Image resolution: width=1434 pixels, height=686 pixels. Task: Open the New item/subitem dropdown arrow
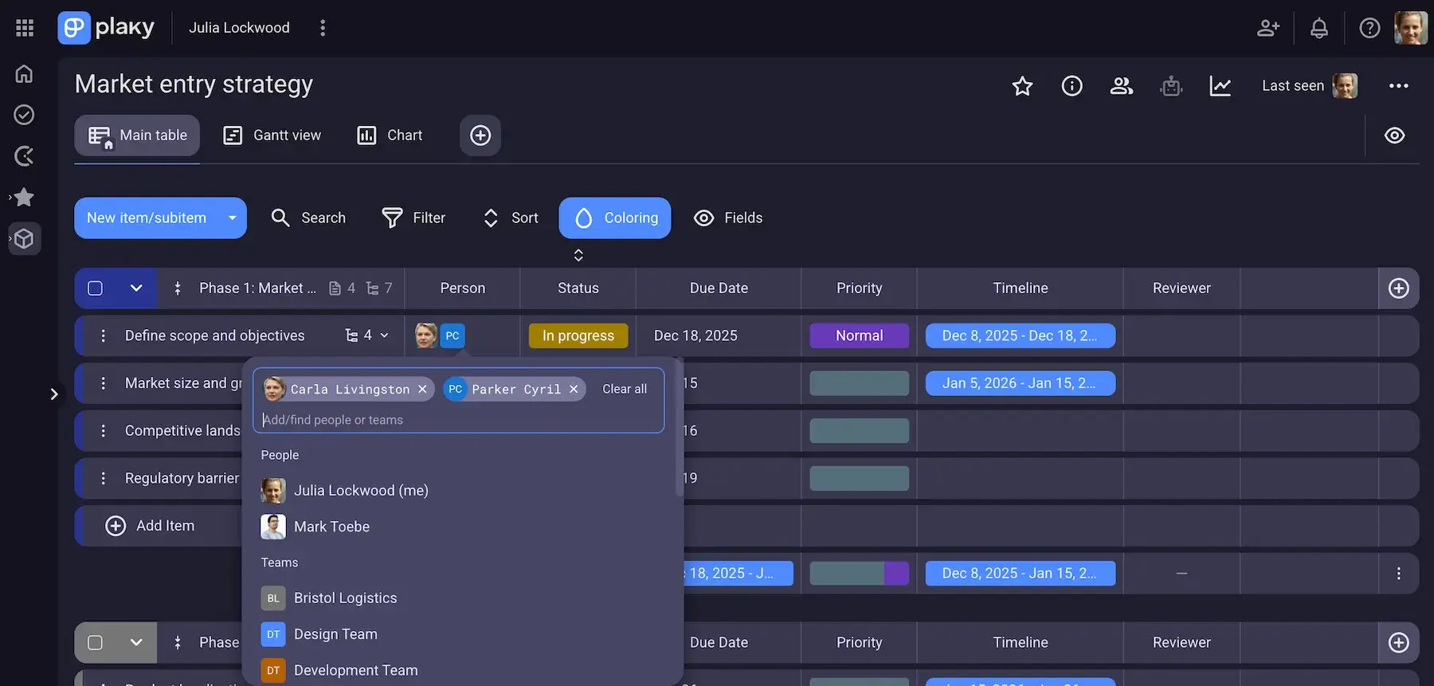[x=233, y=218]
